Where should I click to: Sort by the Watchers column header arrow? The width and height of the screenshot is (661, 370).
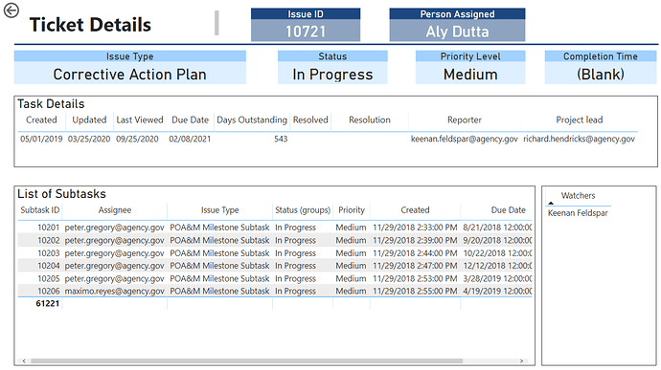coord(551,204)
